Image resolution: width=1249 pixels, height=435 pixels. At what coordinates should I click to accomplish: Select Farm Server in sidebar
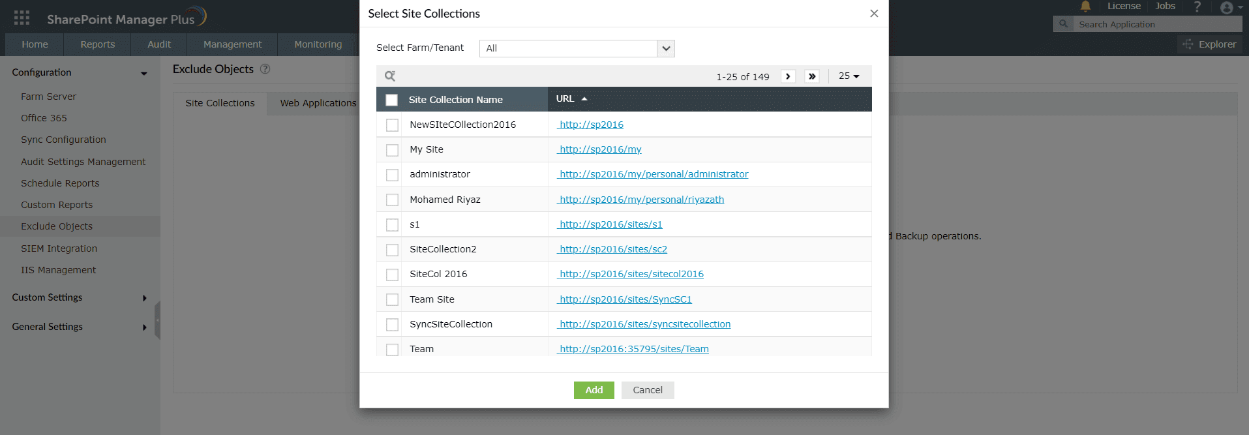click(48, 97)
